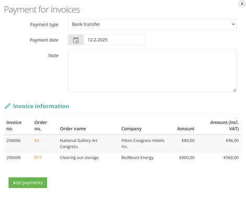Expand the Payment type dropdown arrow

point(233,25)
